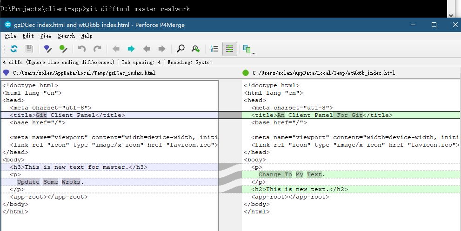Click right file path wtQk6b_index.html
The width and height of the screenshot is (461, 231).
324,73
